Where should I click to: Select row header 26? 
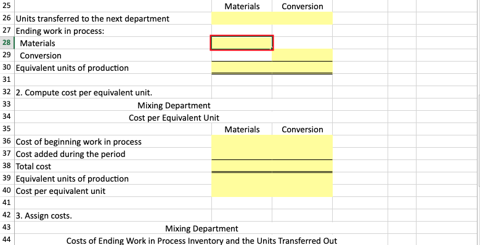coord(7,18)
